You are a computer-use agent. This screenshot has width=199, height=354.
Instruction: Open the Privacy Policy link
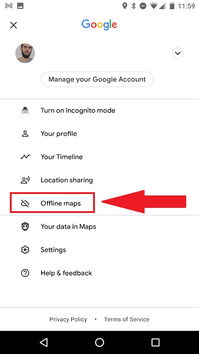[68, 319]
